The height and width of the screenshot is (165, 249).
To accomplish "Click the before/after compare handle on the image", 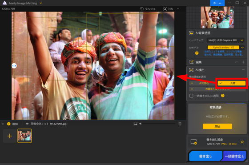I will coord(14,65).
